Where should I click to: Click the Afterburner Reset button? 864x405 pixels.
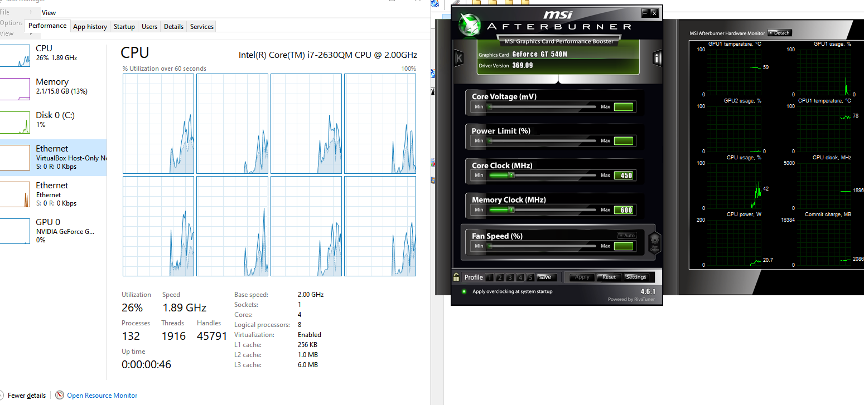[609, 277]
